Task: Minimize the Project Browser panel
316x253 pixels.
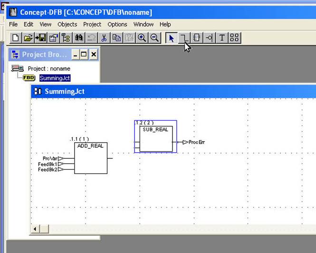Action: click(76, 55)
